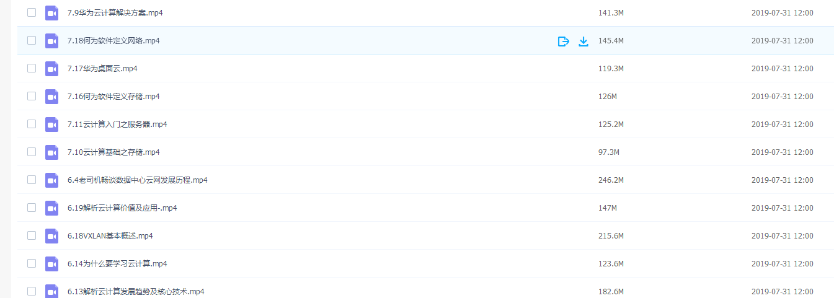Tick the checkbox for 7.9华为云计算解决方案.mp4

pos(32,12)
